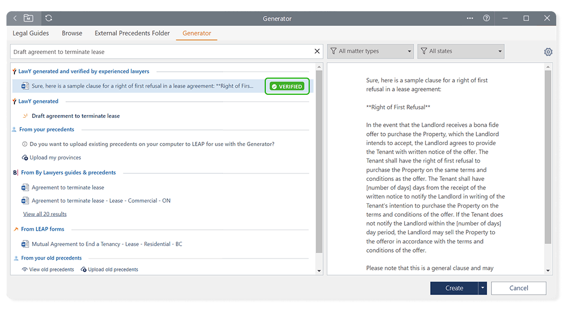Clear the search field with X icon
568x319 pixels.
point(317,52)
